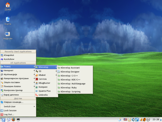Click the Помошни Алатки tools icon

(x=2, y=86)
